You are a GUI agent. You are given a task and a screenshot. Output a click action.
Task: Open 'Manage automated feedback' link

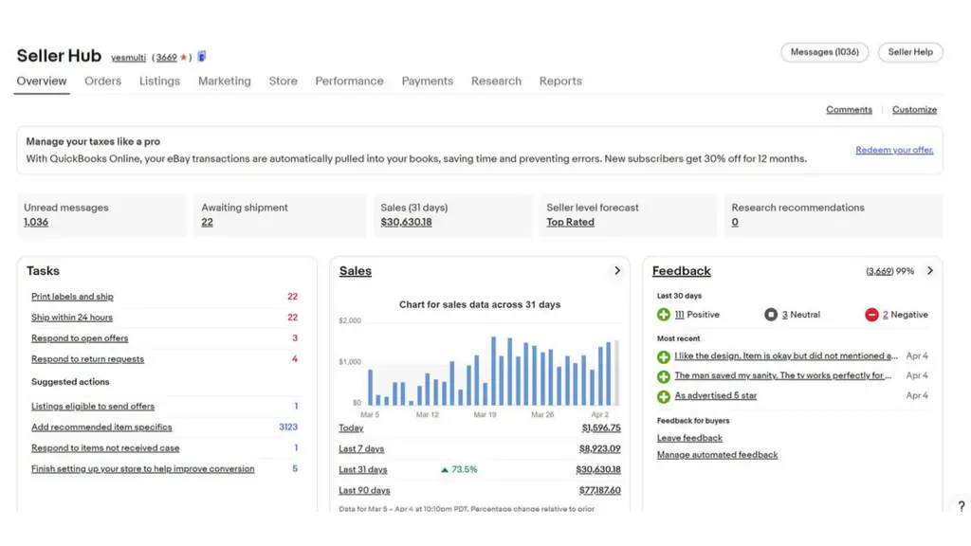click(717, 455)
